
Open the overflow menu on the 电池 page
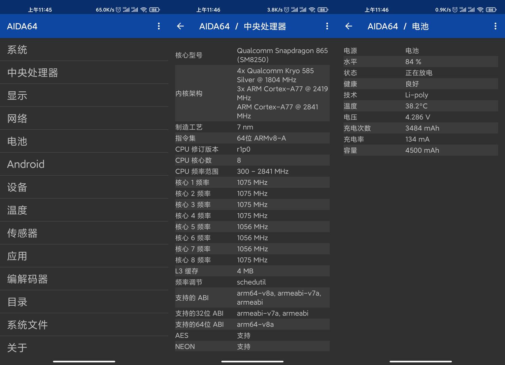pos(495,26)
